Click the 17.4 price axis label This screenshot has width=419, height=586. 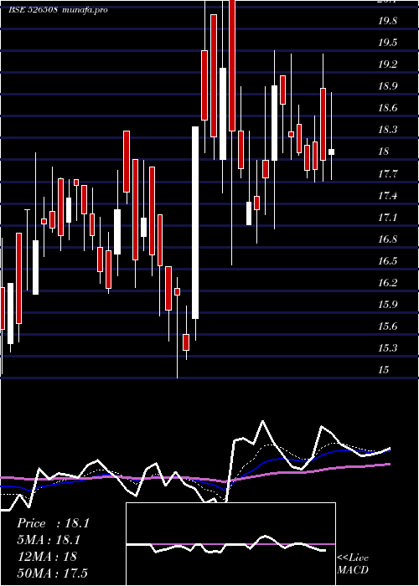pyautogui.click(x=387, y=195)
